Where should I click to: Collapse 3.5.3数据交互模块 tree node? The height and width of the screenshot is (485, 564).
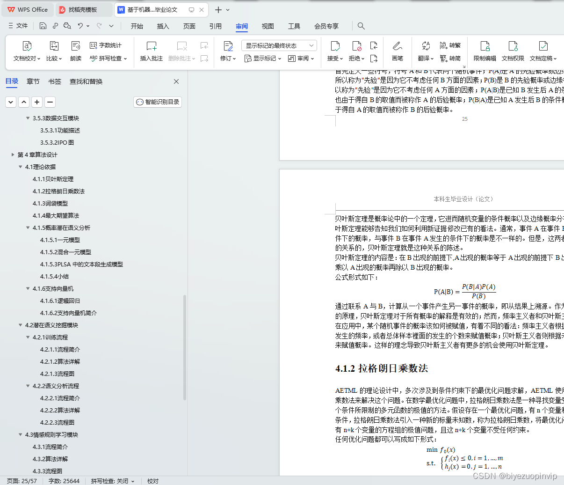[x=28, y=118]
